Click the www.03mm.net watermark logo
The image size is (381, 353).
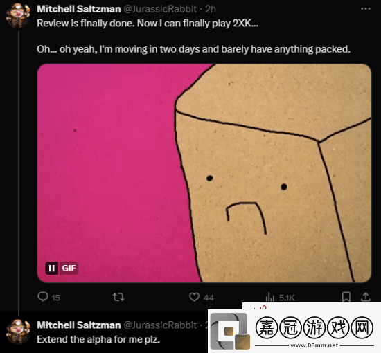point(294,329)
